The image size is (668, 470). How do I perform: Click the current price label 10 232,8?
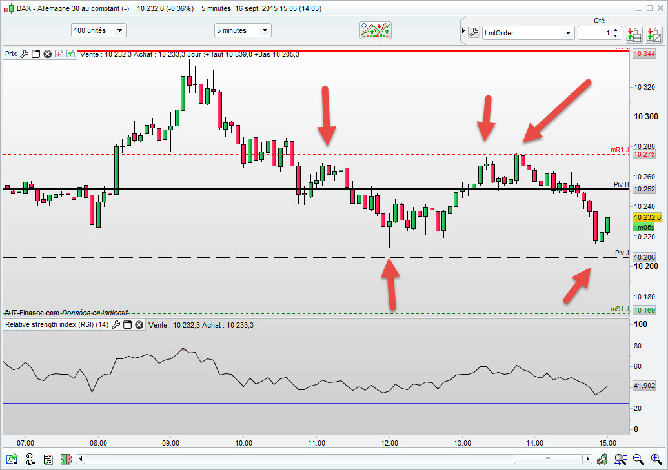pos(647,217)
